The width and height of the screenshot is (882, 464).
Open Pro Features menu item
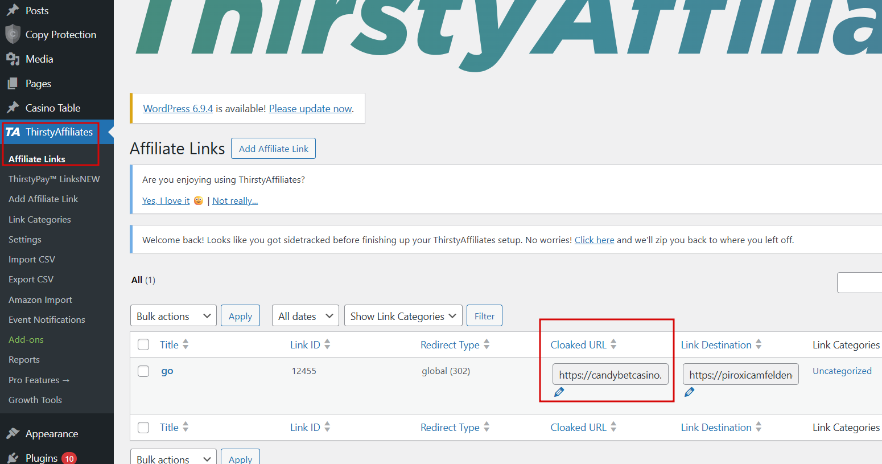coord(39,380)
